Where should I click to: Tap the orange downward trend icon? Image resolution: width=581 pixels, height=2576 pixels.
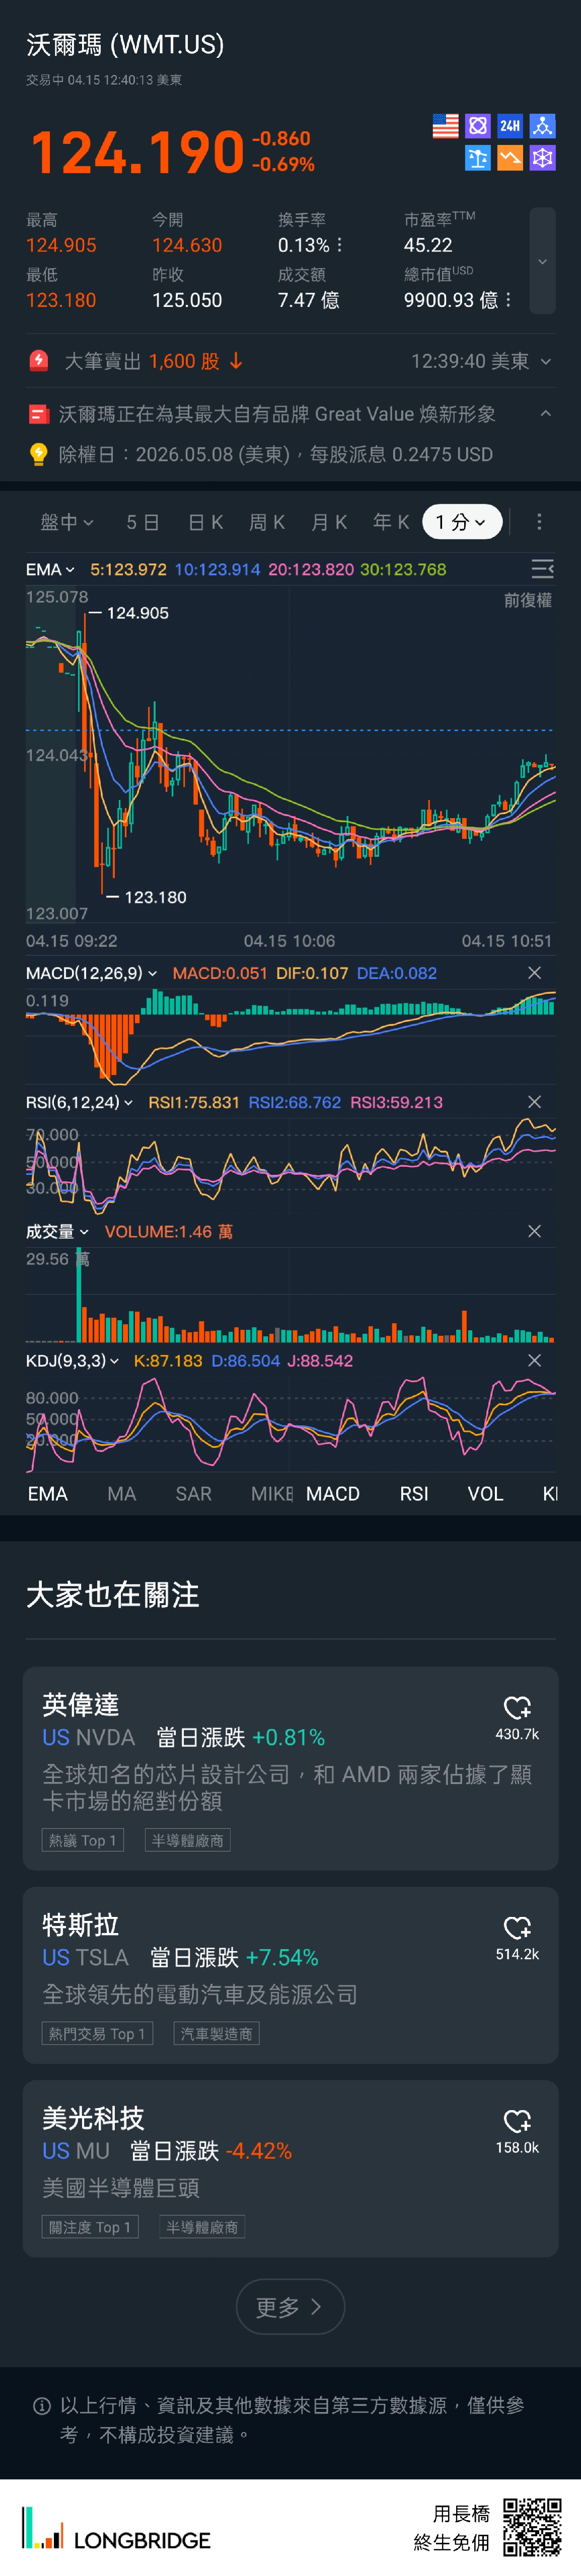pos(510,158)
